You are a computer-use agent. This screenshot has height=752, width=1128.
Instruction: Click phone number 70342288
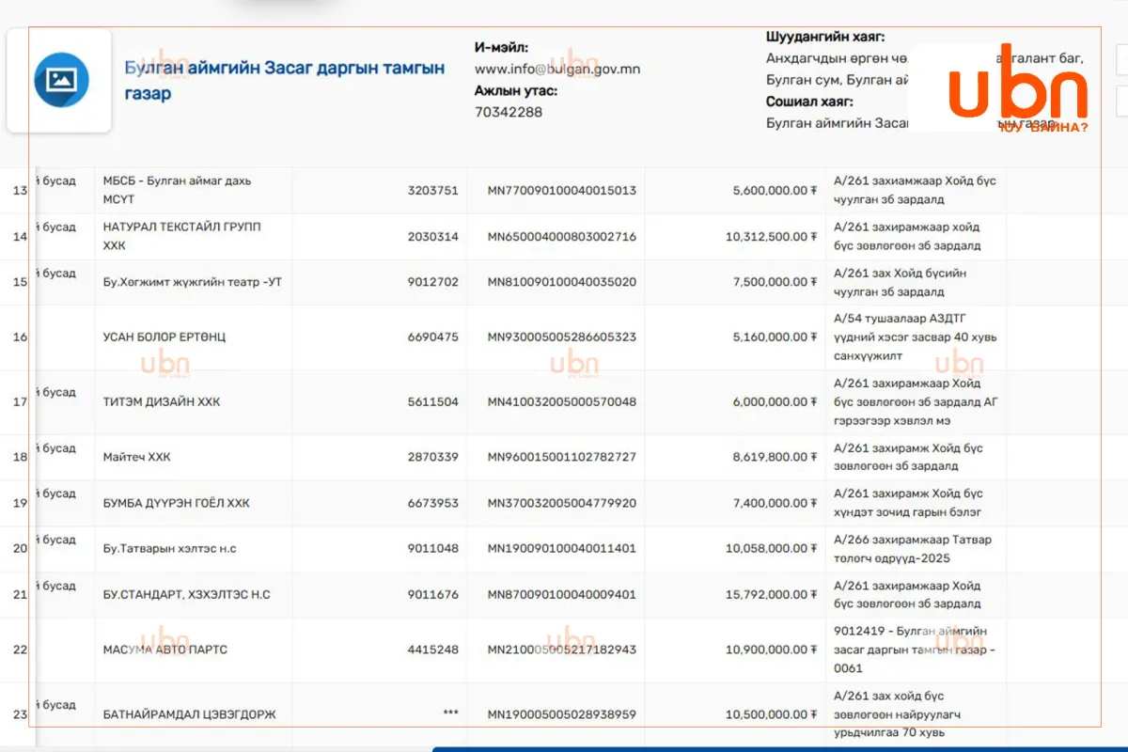[x=509, y=112]
